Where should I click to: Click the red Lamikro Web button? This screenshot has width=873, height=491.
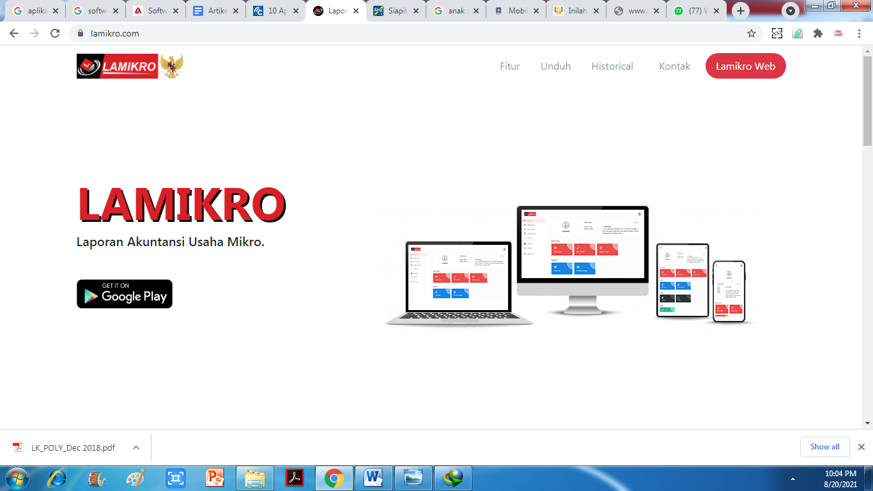click(745, 66)
